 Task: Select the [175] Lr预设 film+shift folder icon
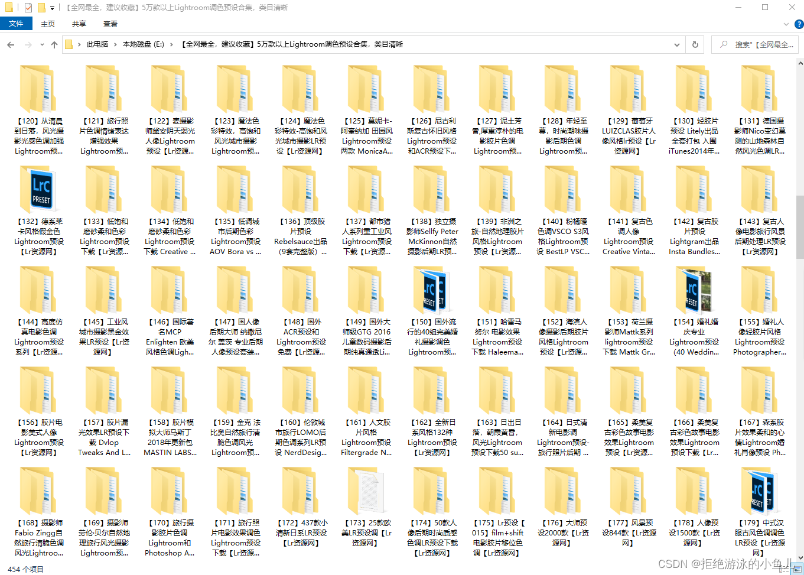pos(497,491)
